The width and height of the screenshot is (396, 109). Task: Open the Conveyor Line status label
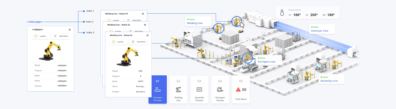pyautogui.click(x=319, y=31)
